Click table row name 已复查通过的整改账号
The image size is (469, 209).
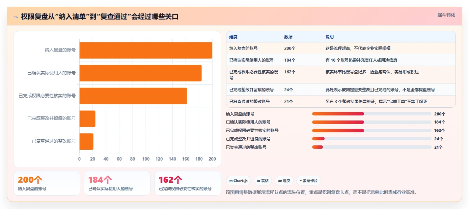pos(249,101)
